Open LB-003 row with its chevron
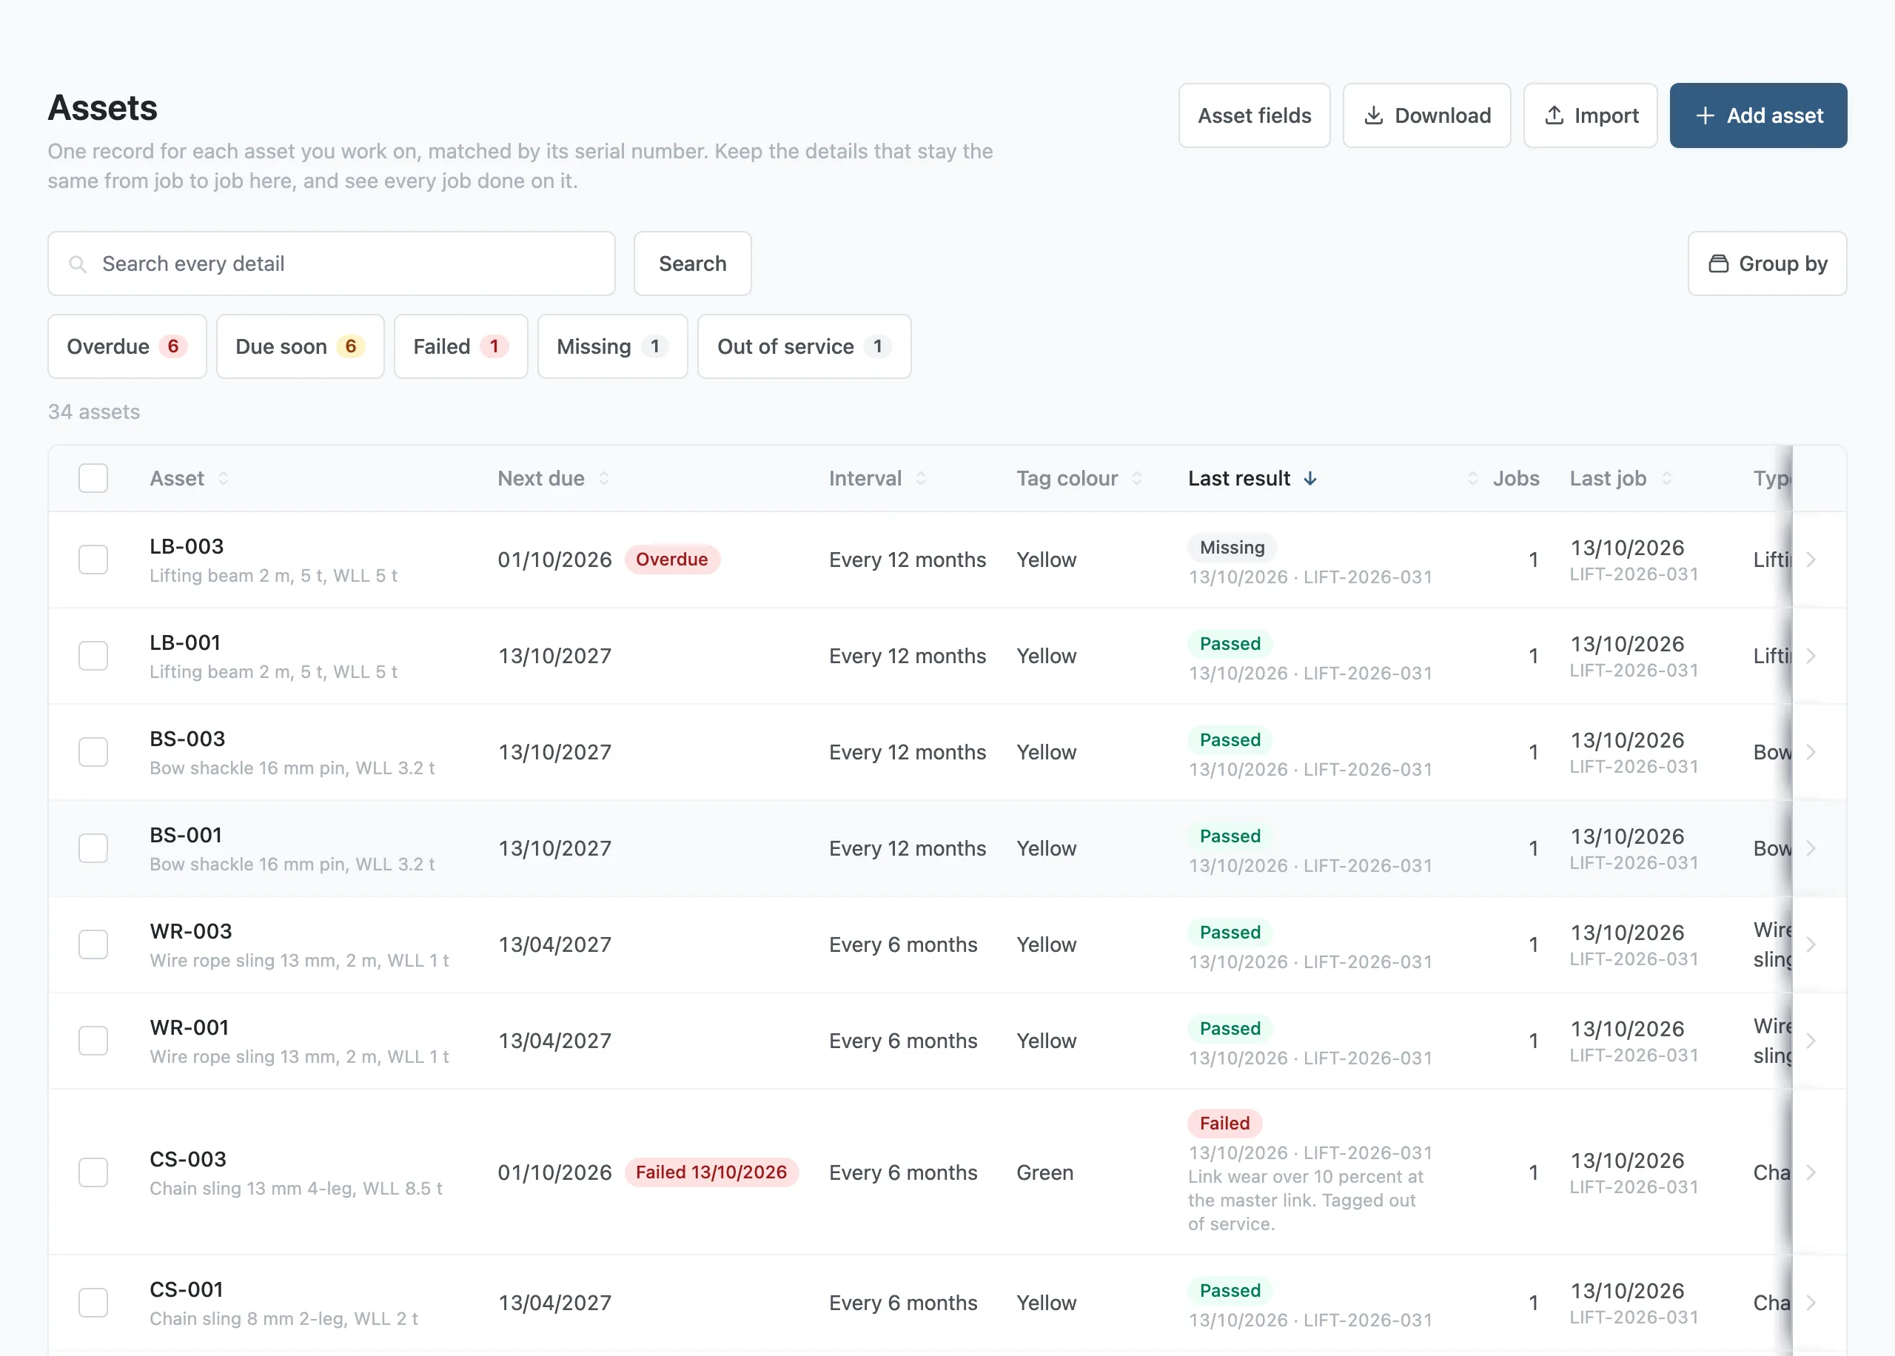The width and height of the screenshot is (1895, 1356). 1811,560
